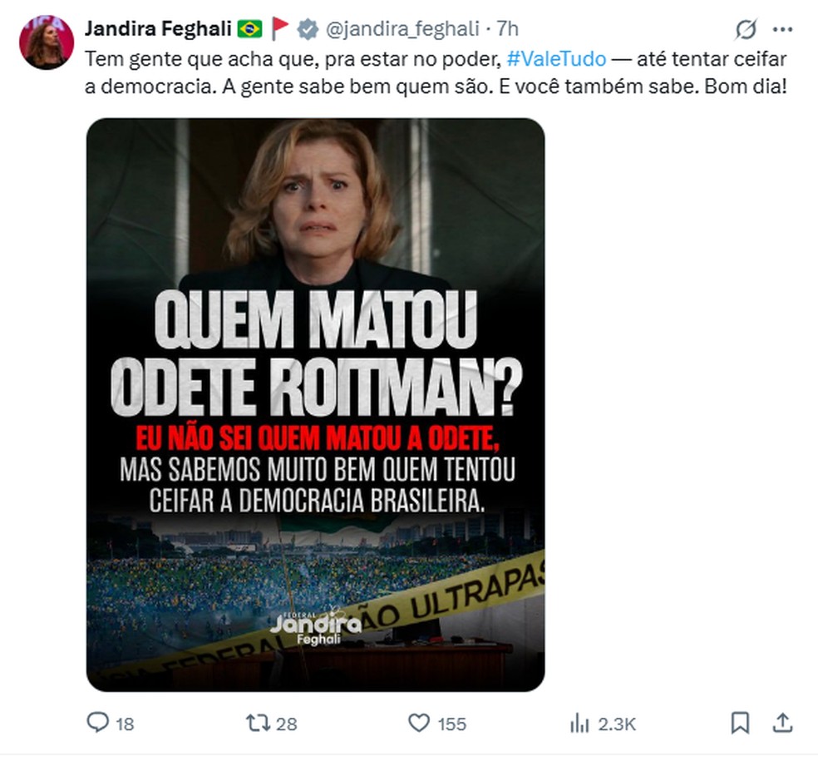818x766 pixels.
Task: Click the Grok icon on the tweet
Action: click(746, 30)
